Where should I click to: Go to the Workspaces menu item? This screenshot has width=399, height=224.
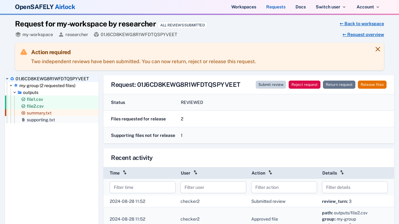tap(244, 7)
